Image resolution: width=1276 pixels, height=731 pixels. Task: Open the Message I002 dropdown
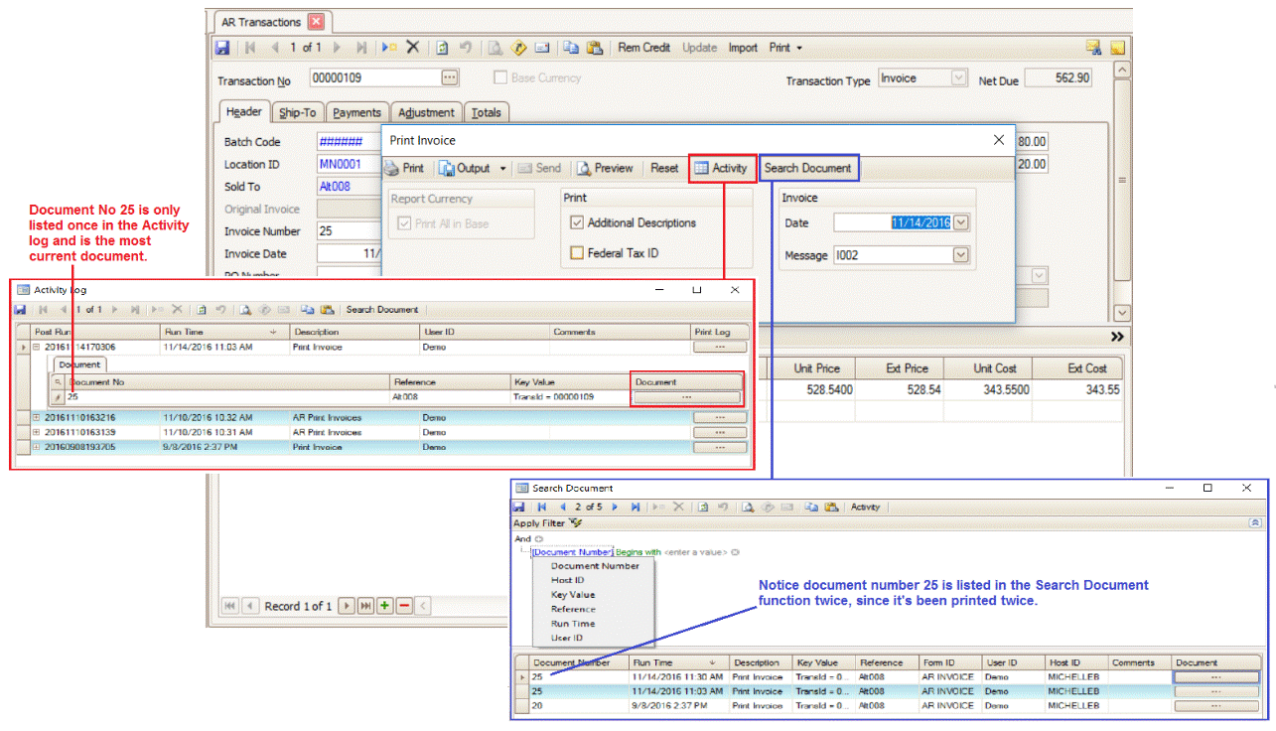959,255
